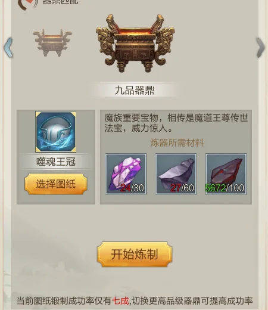
Task: Tap the 27/60 material count
Action: pos(182,188)
